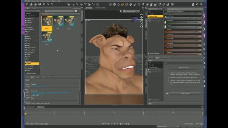
Task: Toggle upper Show Sub Items checkbox
Action: tap(149, 53)
